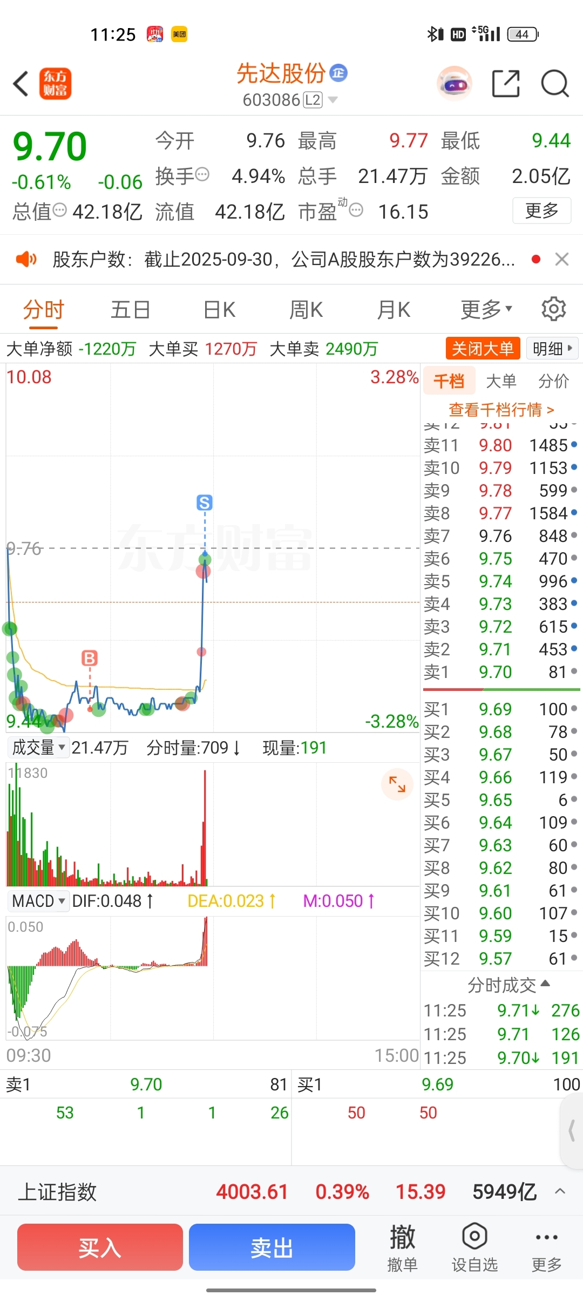Open the bottom 更多 three-dots icon
The height and width of the screenshot is (1302, 583).
pos(547,1247)
